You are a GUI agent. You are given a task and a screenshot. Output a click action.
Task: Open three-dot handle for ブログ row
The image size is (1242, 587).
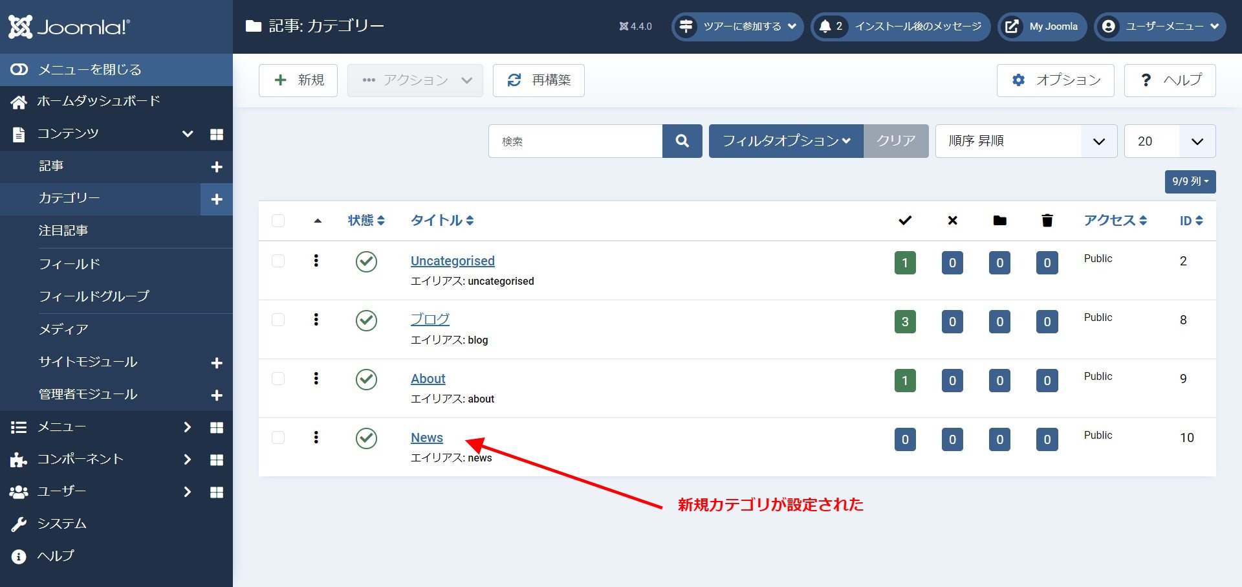(x=316, y=320)
